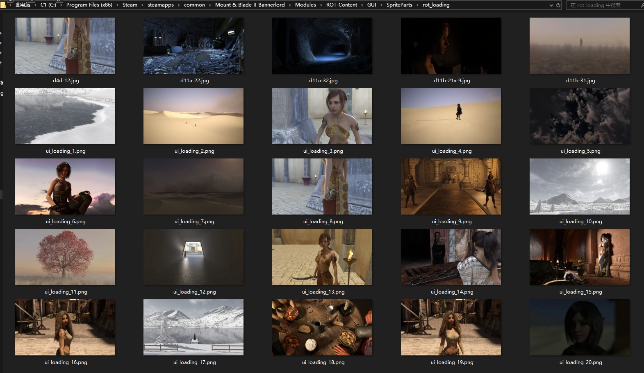Click the file name ui_loading_7.png
Screen dimensions: 644x373
click(194, 222)
